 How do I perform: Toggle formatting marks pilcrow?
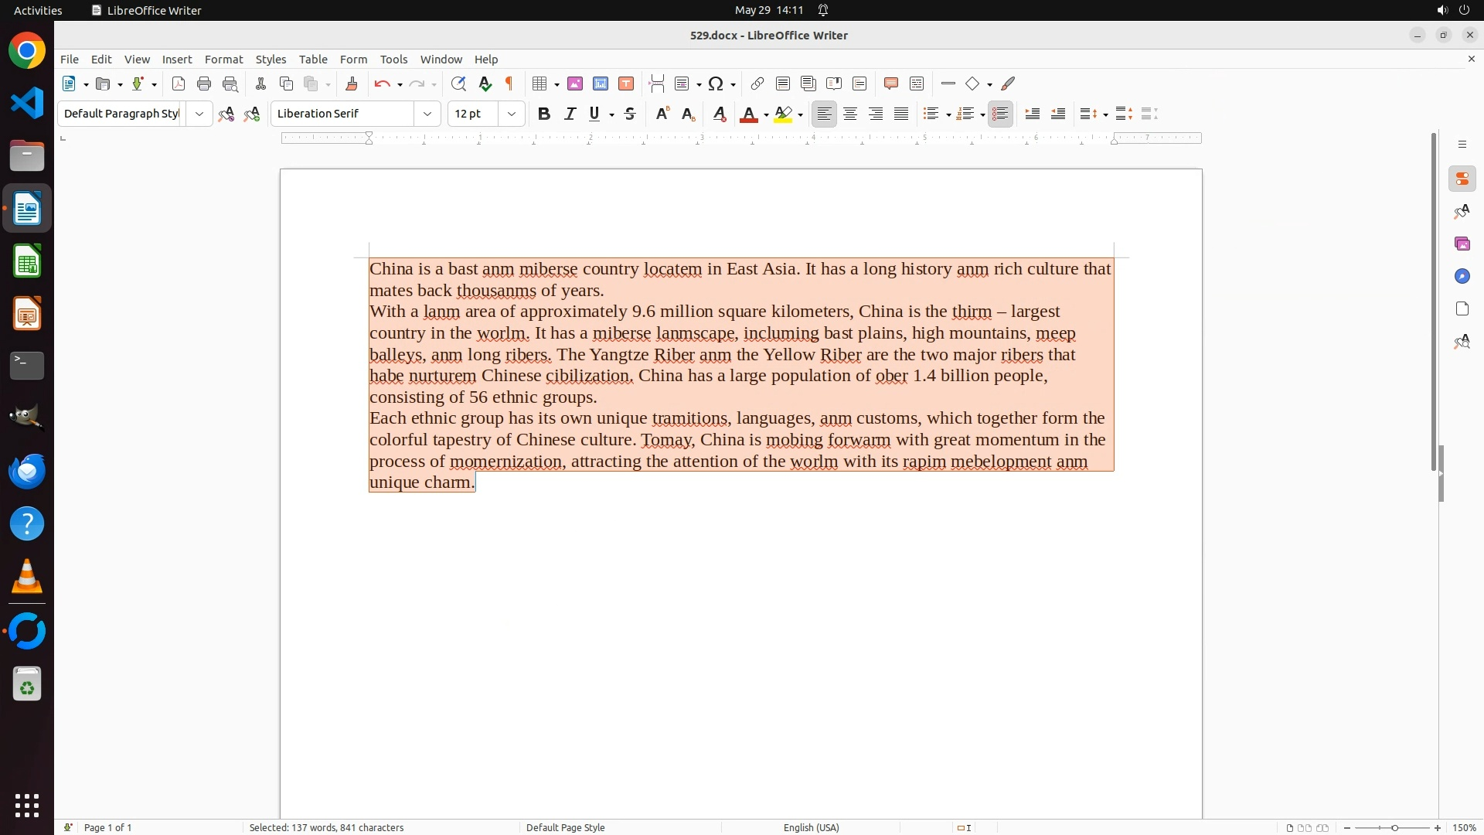pyautogui.click(x=509, y=84)
